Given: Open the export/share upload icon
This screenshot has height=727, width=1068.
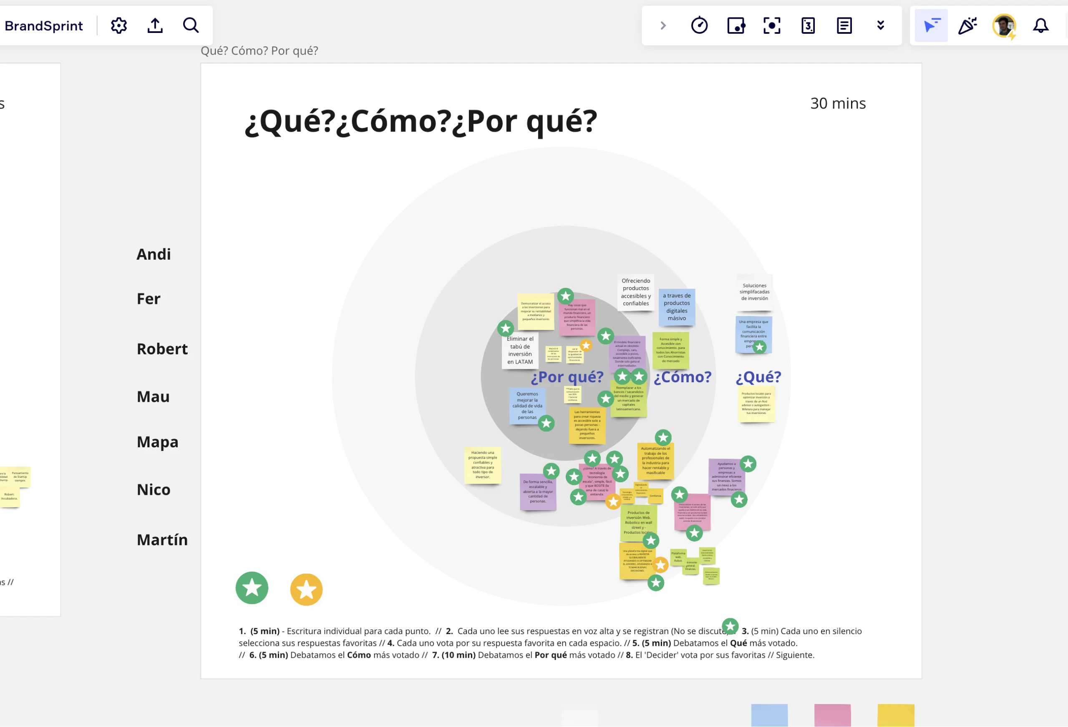Looking at the screenshot, I should point(155,25).
